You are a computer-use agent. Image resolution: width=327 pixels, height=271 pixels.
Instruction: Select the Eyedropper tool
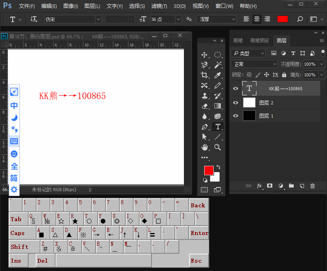[x=218, y=75]
